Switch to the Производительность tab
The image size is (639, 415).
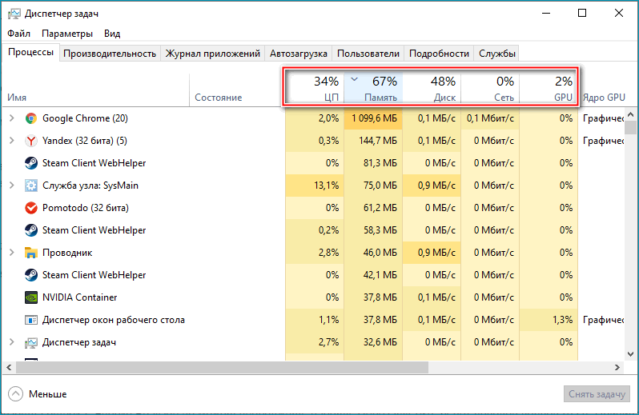(109, 54)
